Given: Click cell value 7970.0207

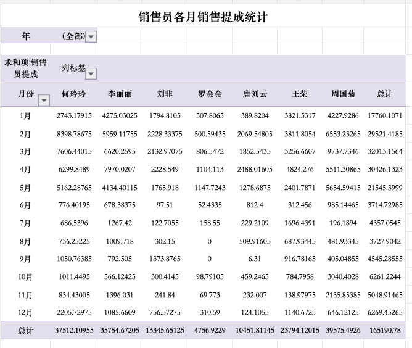Looking at the screenshot, I should 120,170.
